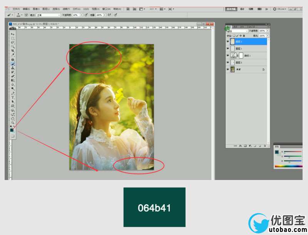308x235 pixels.
Task: Select the Eyedropper tool
Action: (x=13, y=55)
